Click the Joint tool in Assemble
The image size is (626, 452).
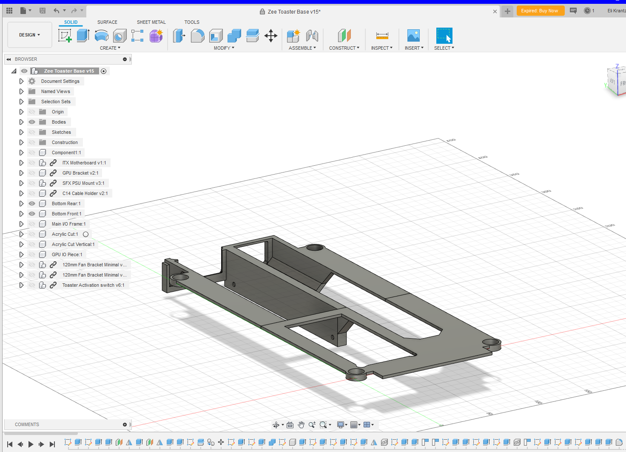tap(312, 36)
